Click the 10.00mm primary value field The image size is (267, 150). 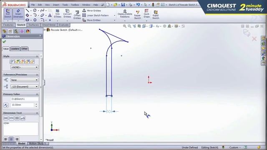pos(23,105)
